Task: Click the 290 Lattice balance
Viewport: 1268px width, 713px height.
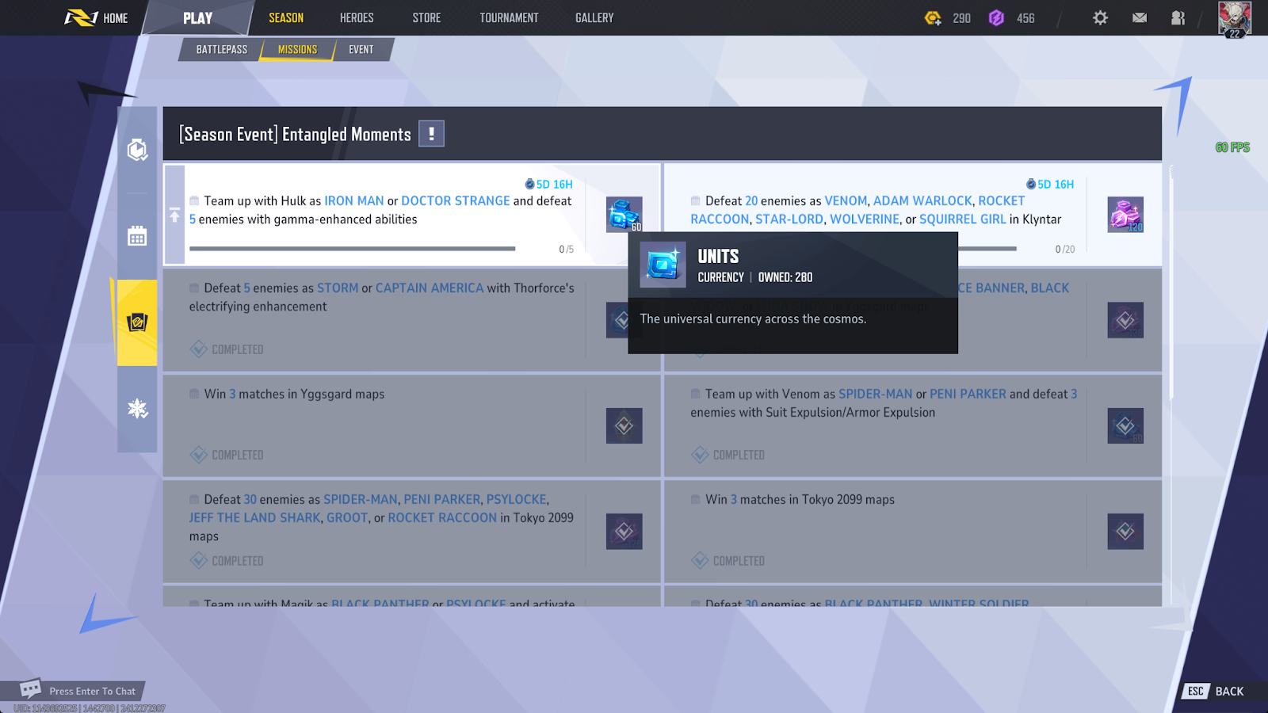Action: pyautogui.click(x=961, y=17)
